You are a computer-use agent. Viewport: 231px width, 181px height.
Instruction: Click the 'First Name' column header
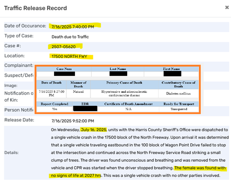(x=171, y=69)
